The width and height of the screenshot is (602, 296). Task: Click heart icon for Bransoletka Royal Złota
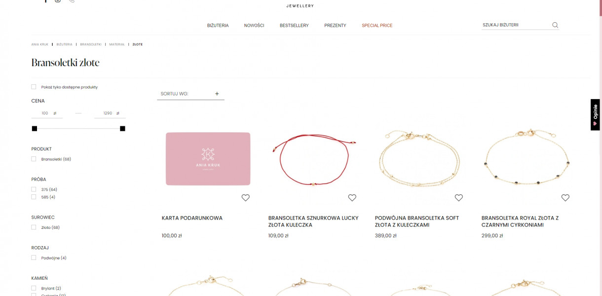click(565, 198)
